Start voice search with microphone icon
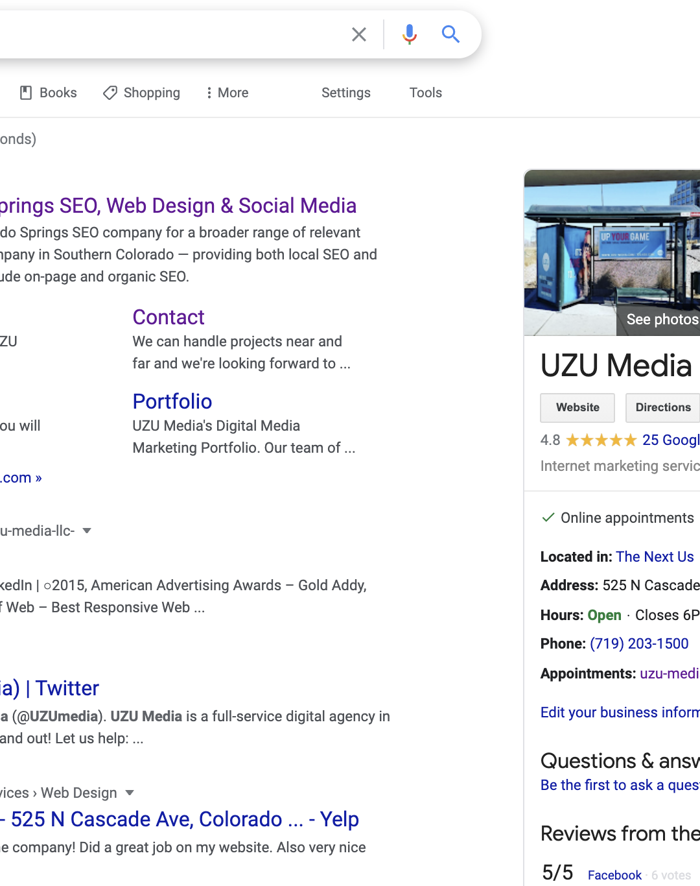This screenshot has height=886, width=700. [409, 34]
